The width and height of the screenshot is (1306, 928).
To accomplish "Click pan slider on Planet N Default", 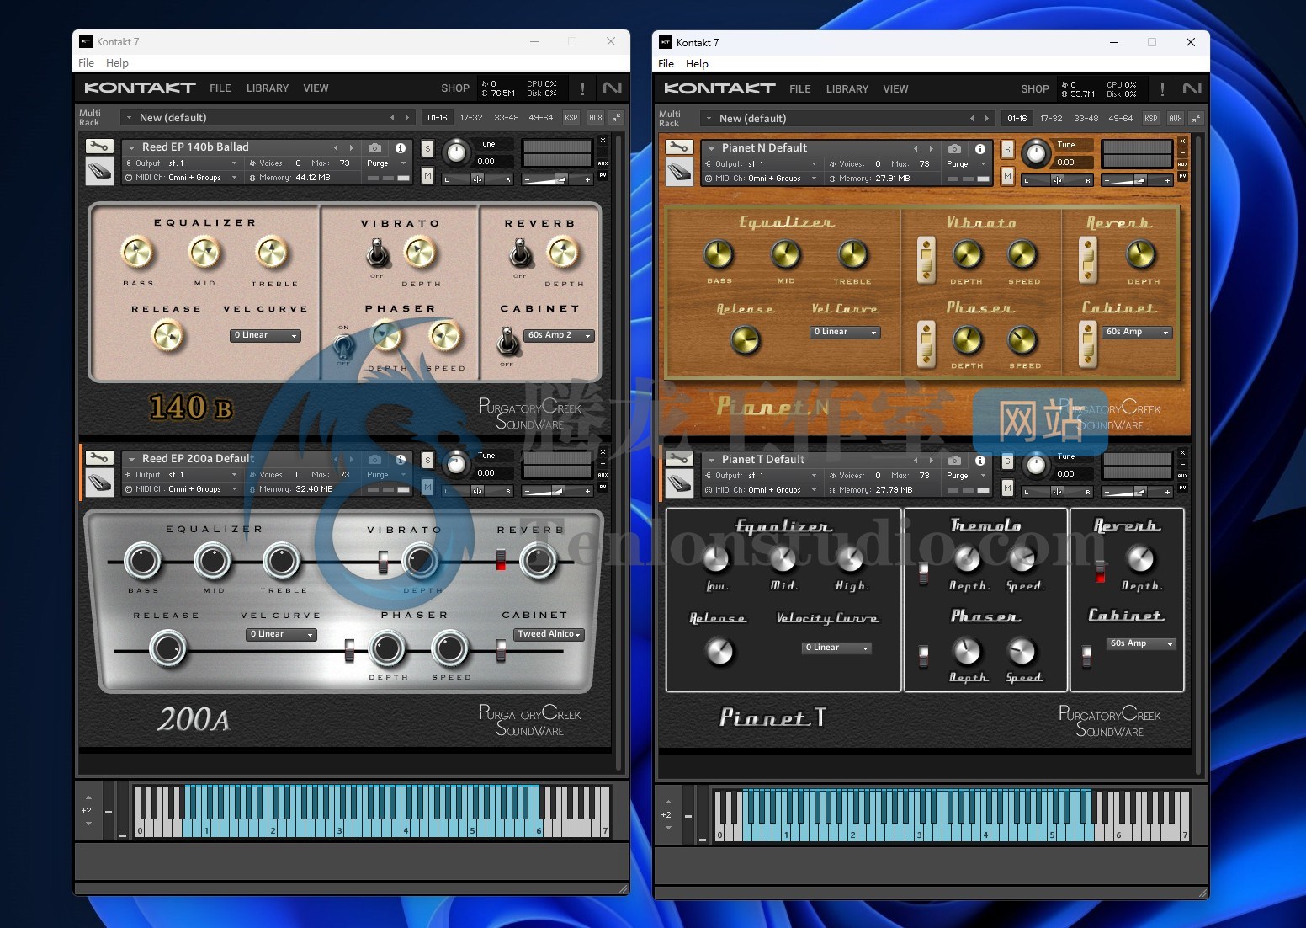I will [1057, 180].
